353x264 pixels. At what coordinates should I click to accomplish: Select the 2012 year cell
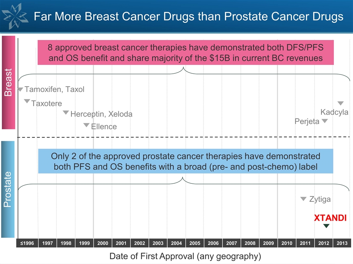[324, 243]
